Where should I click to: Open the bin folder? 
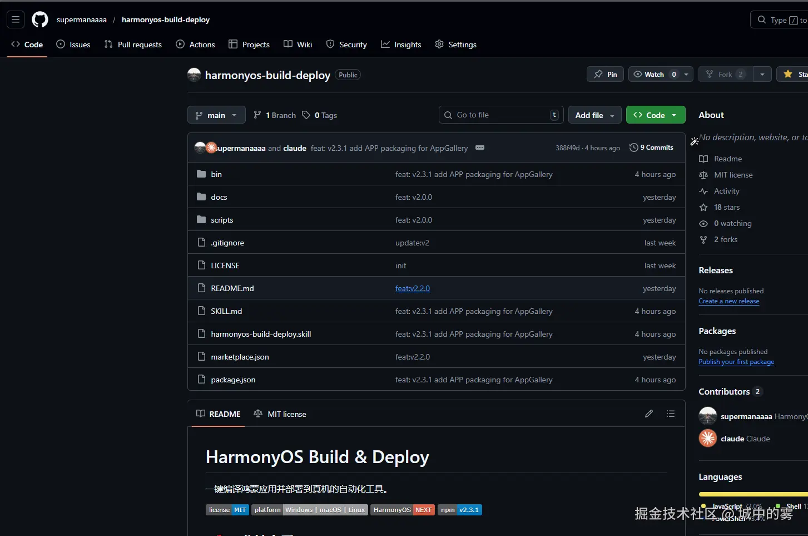[216, 174]
